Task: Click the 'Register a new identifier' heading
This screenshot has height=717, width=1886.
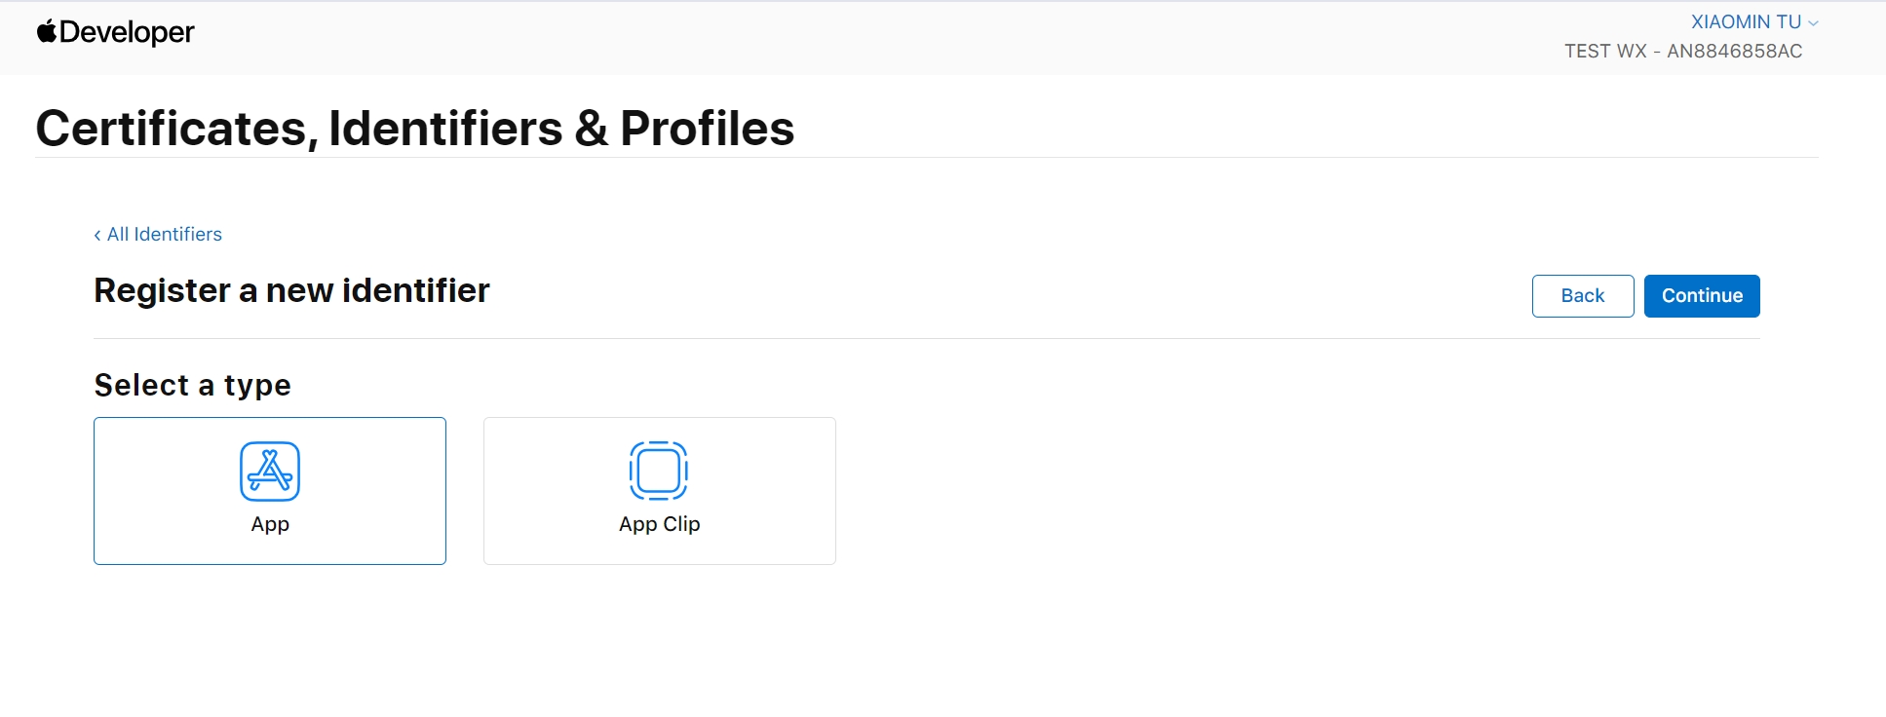Action: [291, 290]
